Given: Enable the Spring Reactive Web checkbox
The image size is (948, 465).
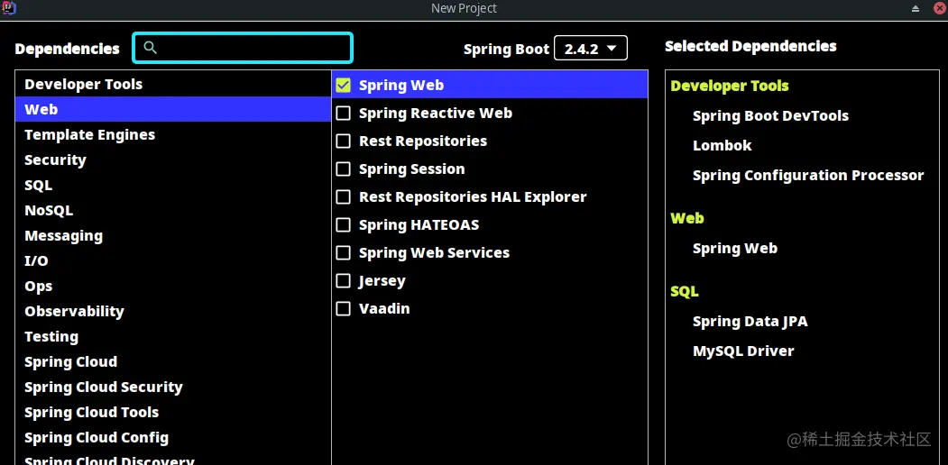Looking at the screenshot, I should coord(344,113).
